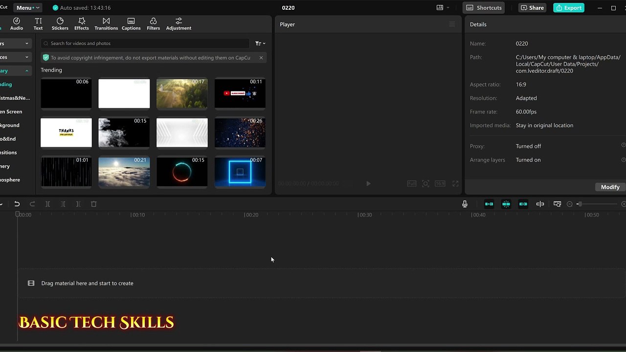This screenshot has height=352, width=626.
Task: Open the Effects panel
Action: [x=82, y=24]
